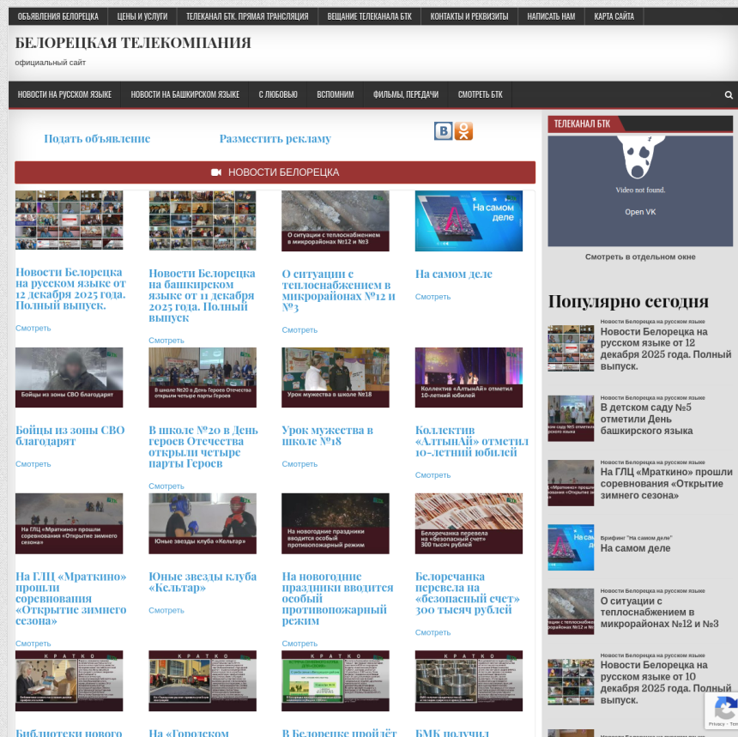Click Open VK in the video player

(640, 212)
